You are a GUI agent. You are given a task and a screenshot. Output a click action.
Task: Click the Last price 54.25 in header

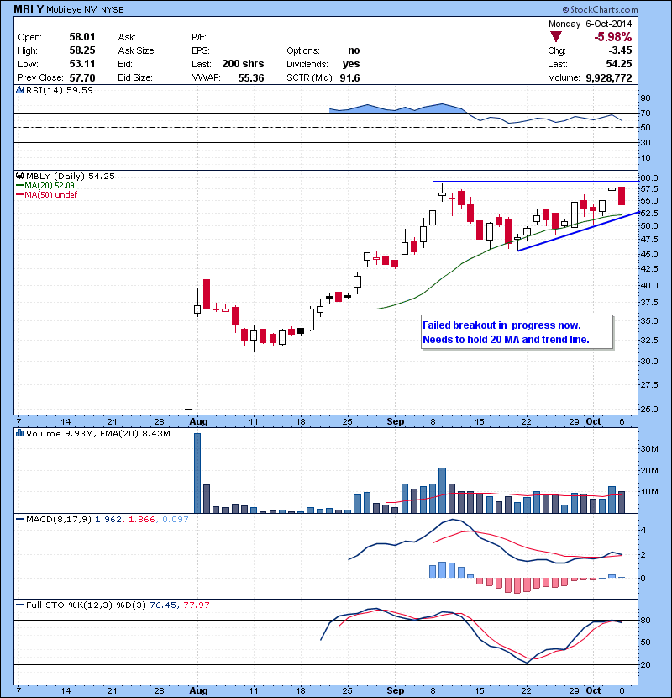[x=618, y=64]
